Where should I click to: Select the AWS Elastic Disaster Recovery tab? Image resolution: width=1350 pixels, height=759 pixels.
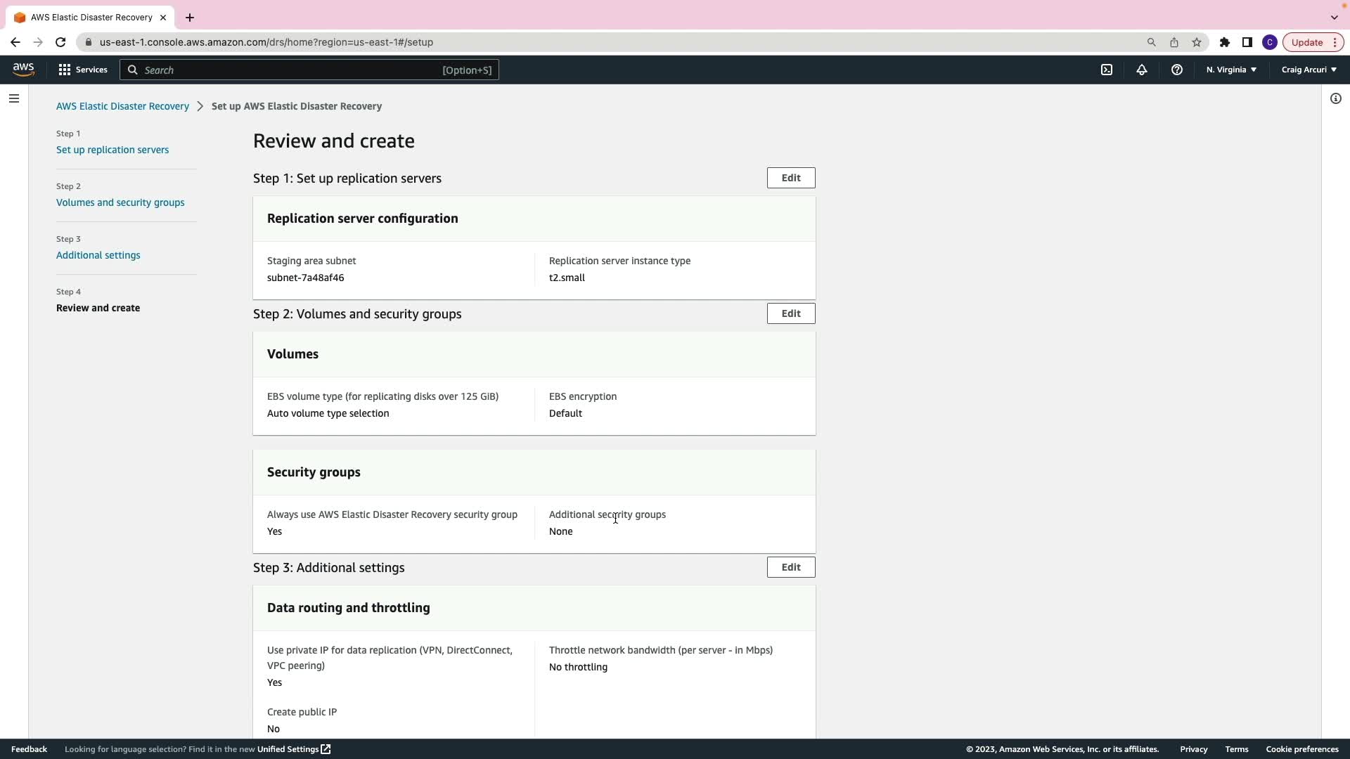(x=90, y=17)
